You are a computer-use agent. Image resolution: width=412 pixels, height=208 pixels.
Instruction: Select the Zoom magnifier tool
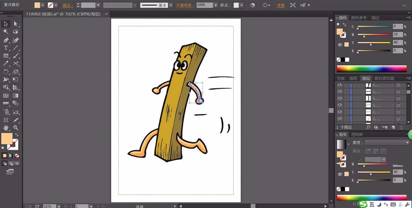coord(16,128)
